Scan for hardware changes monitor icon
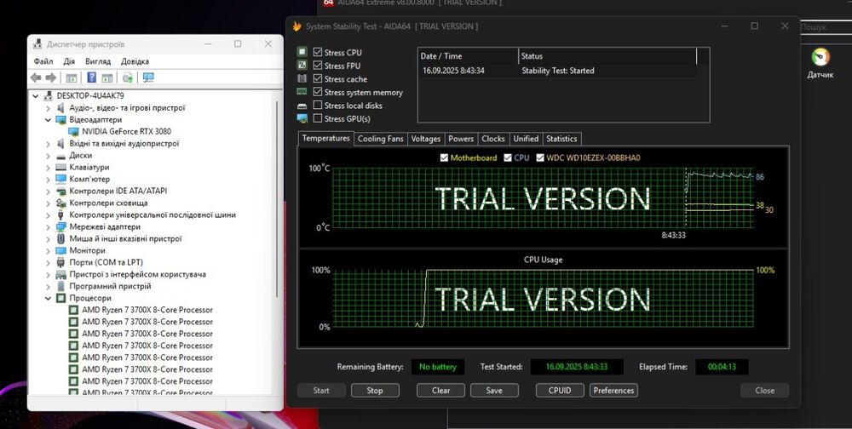852x429 pixels. [148, 77]
